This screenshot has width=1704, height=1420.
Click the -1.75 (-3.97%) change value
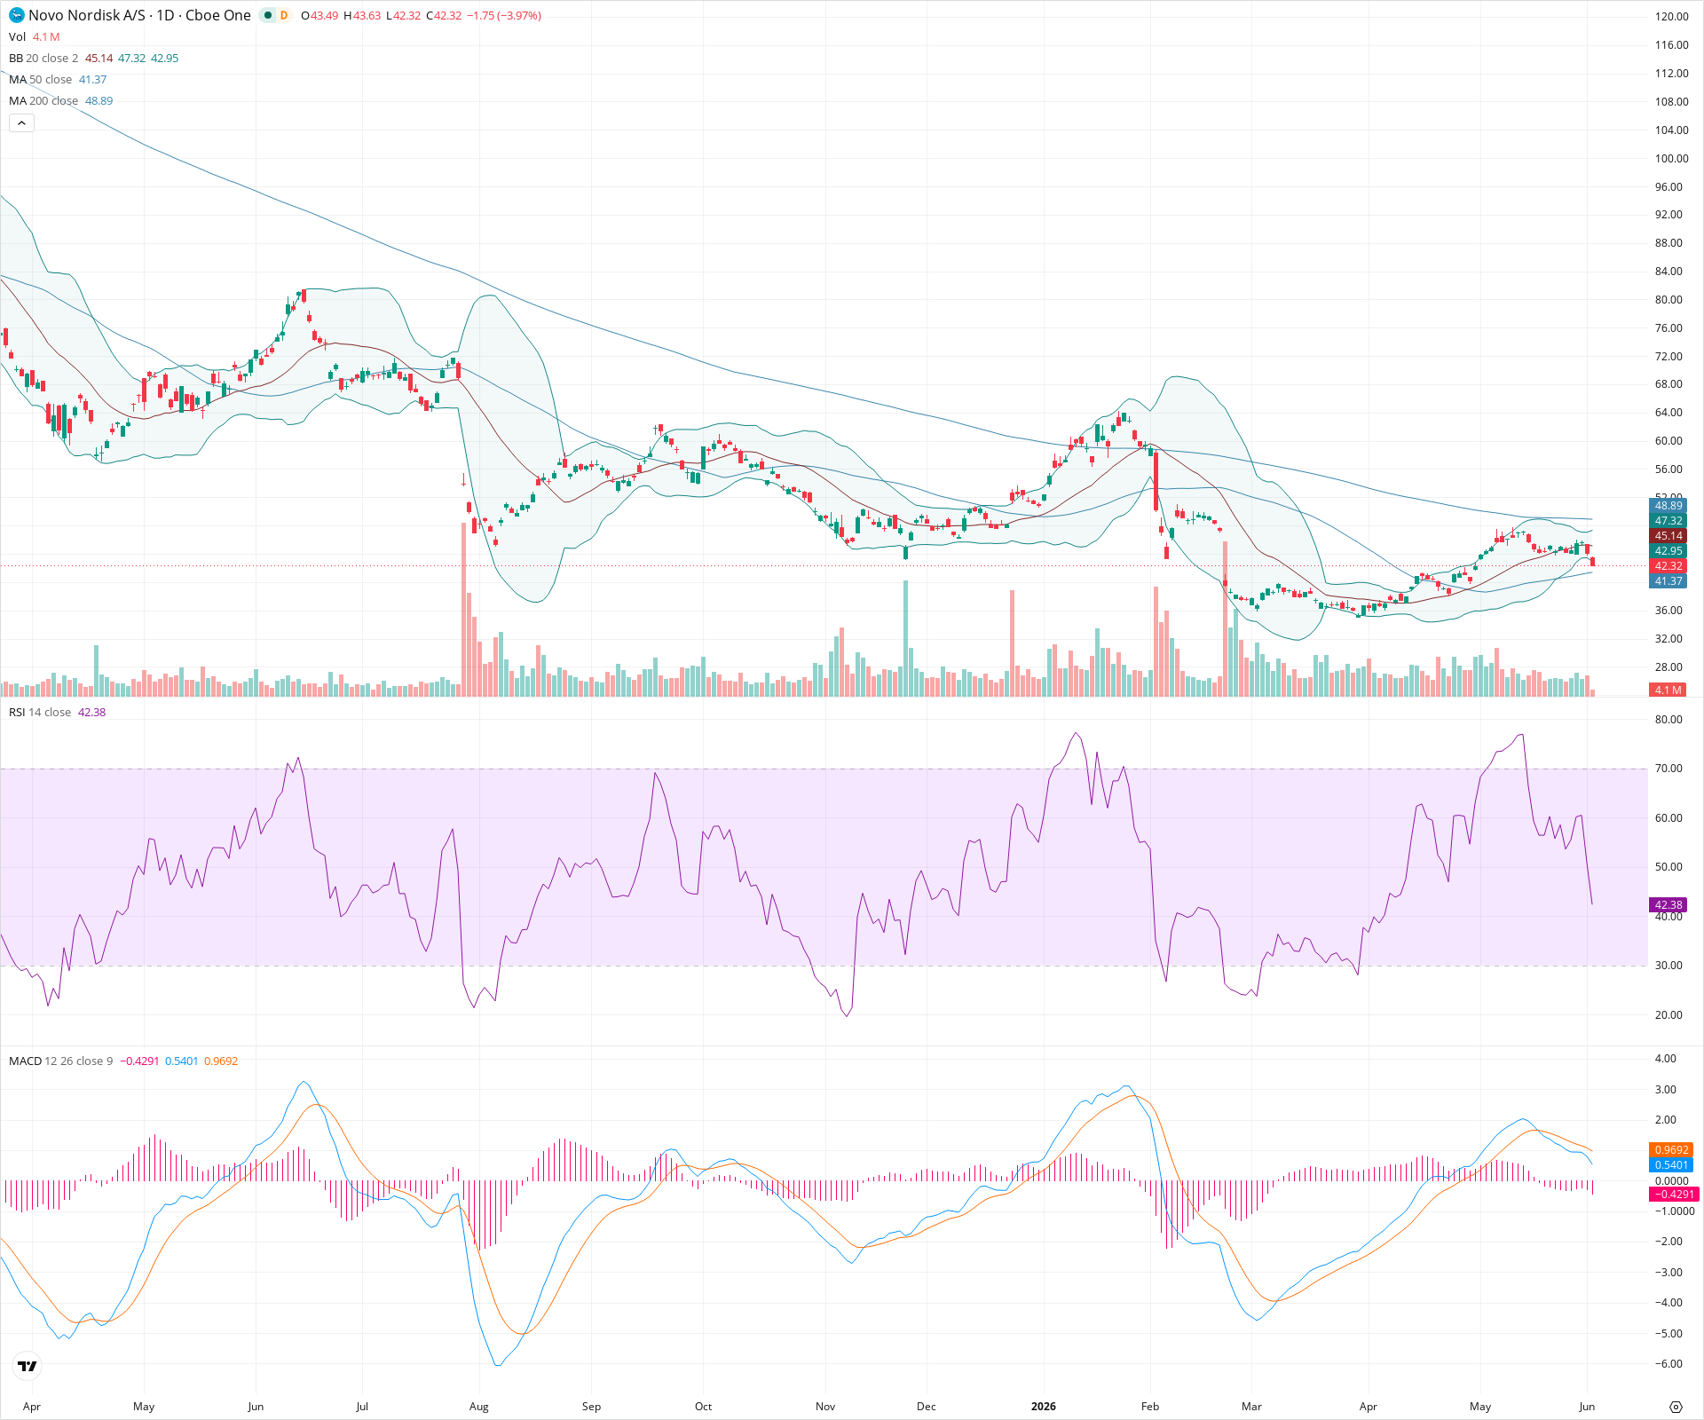[504, 15]
